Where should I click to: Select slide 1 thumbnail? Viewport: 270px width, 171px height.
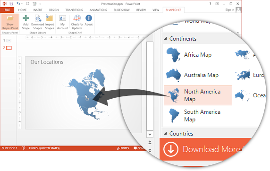[x=9, y=41]
